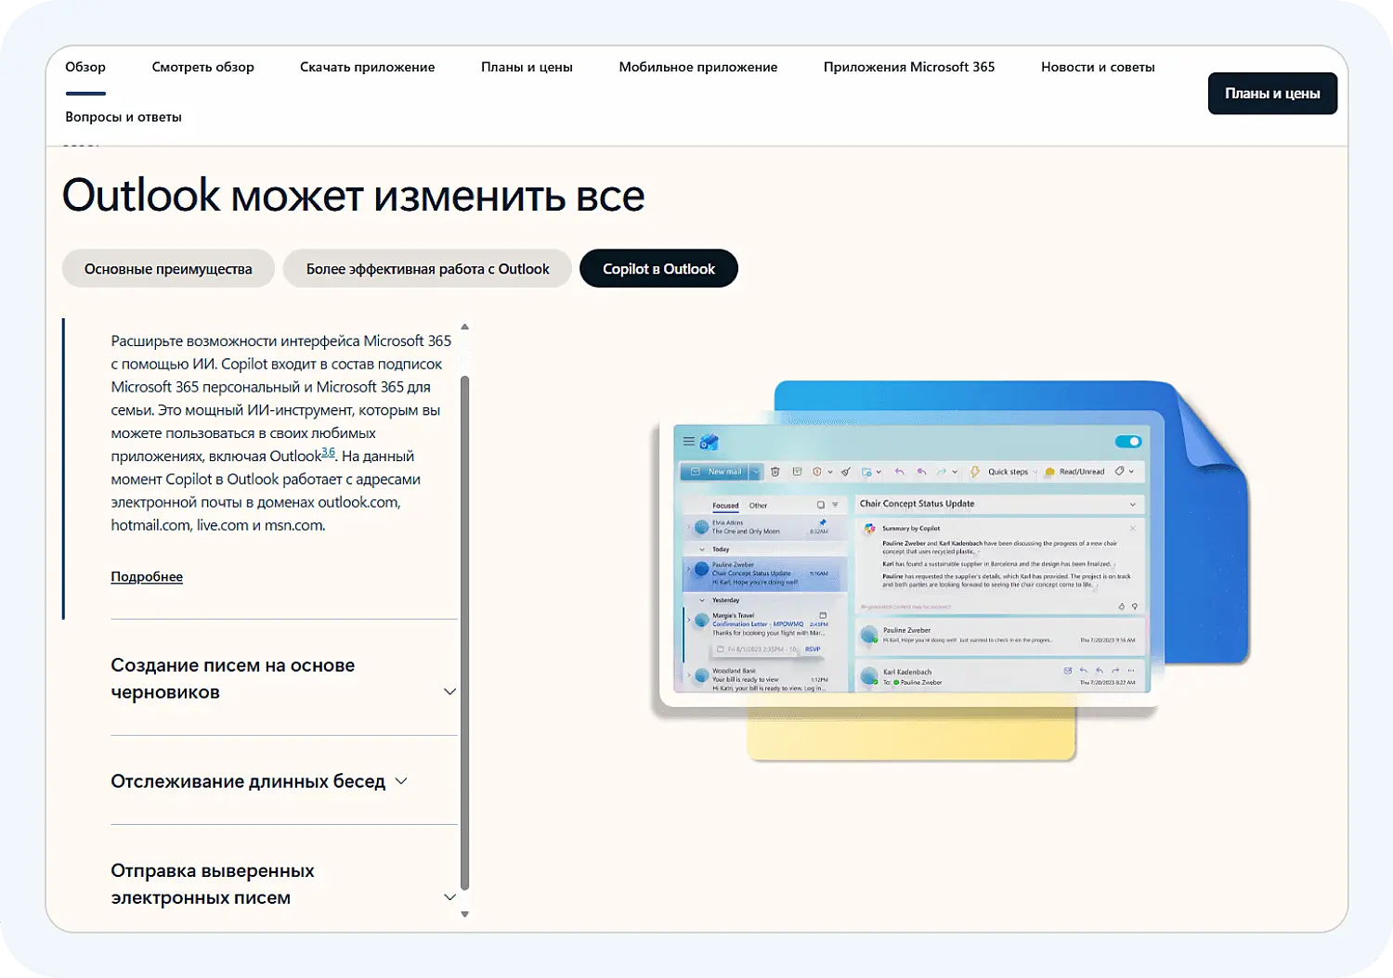Expand "Отслеживание длинных бесед"

pos(402,780)
